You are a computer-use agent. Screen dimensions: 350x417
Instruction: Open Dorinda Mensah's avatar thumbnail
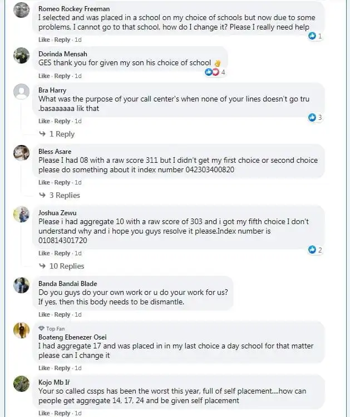pos(21,56)
